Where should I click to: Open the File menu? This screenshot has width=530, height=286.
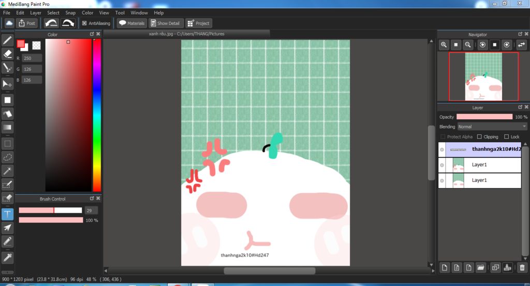click(6, 12)
